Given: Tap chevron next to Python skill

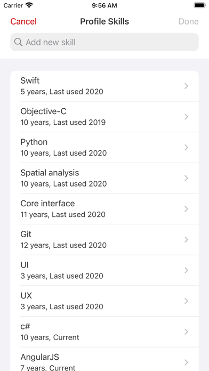Looking at the screenshot, I should [186, 148].
